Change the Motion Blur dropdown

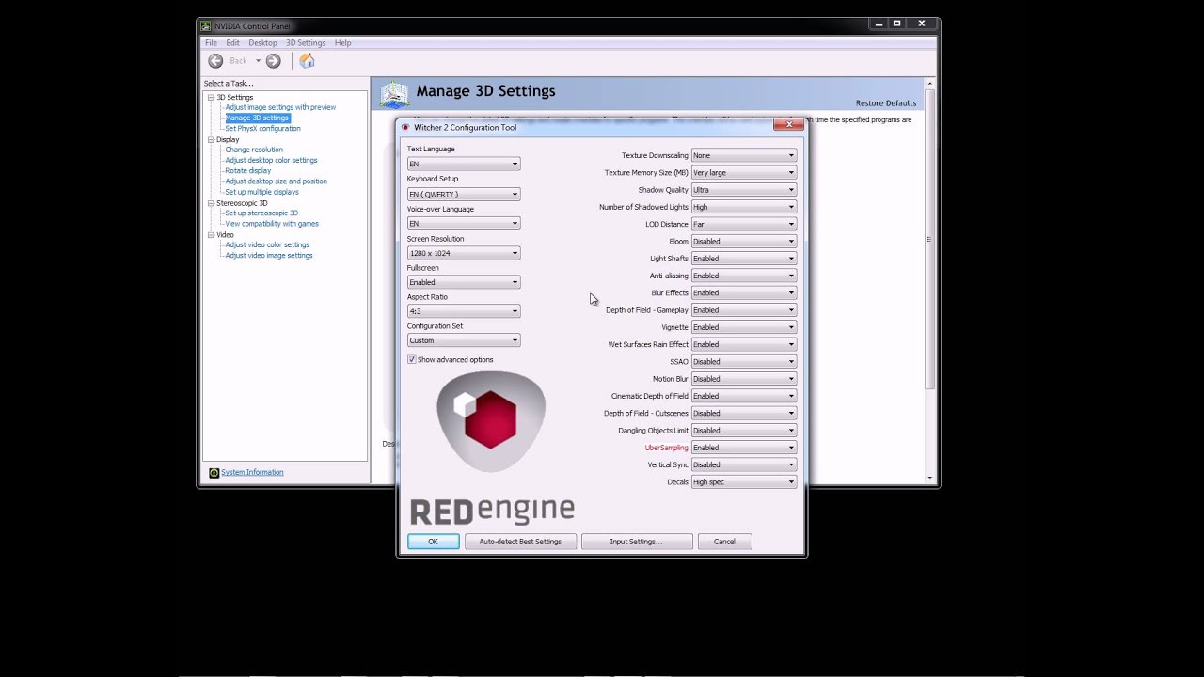pos(744,379)
